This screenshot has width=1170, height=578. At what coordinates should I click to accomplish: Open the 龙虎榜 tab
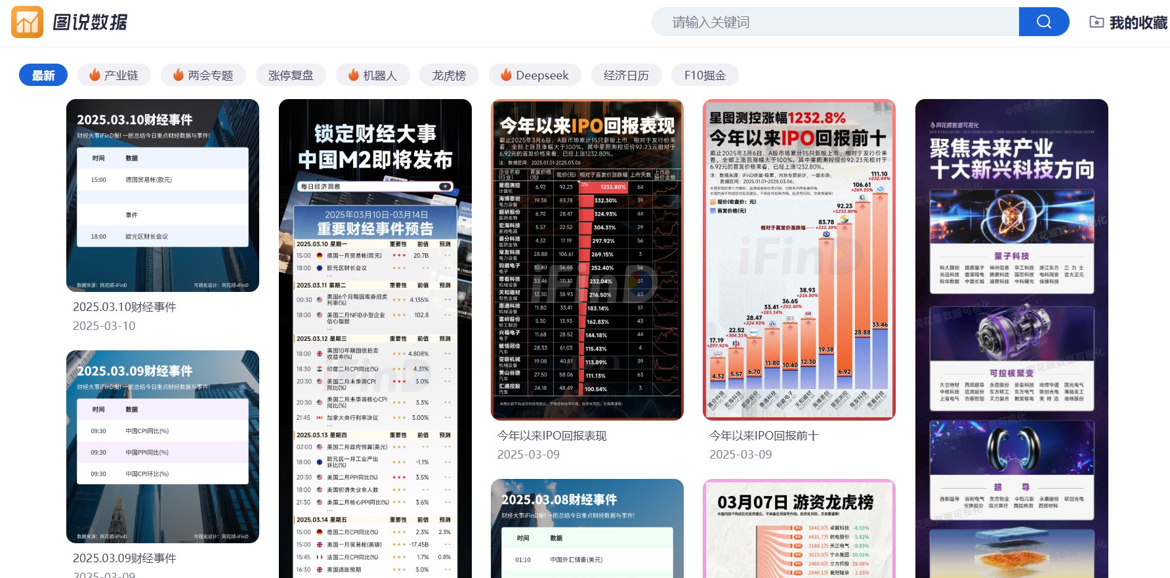(x=449, y=75)
